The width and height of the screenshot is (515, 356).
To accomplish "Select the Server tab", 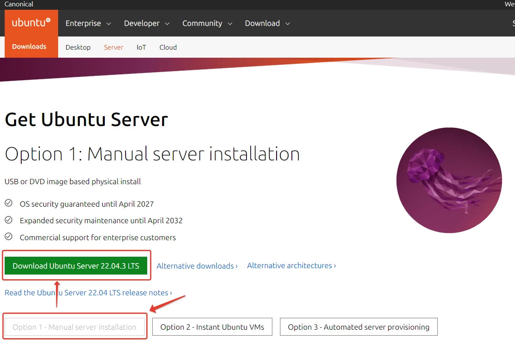I will pos(113,47).
